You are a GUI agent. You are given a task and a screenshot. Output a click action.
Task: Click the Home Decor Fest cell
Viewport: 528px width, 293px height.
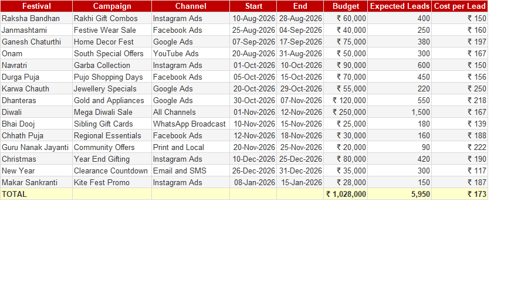112,42
